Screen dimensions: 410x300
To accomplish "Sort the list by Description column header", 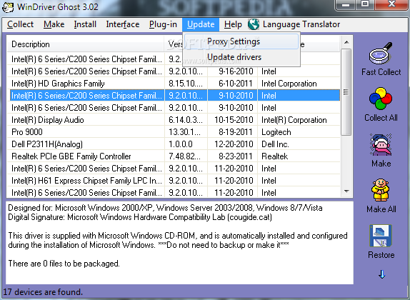I will click(x=85, y=44).
